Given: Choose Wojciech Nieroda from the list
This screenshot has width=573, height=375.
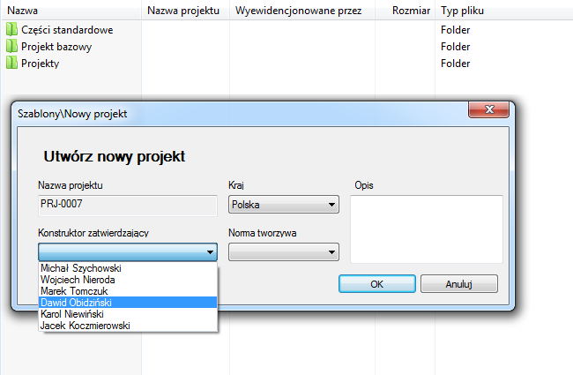Looking at the screenshot, I should [128, 280].
